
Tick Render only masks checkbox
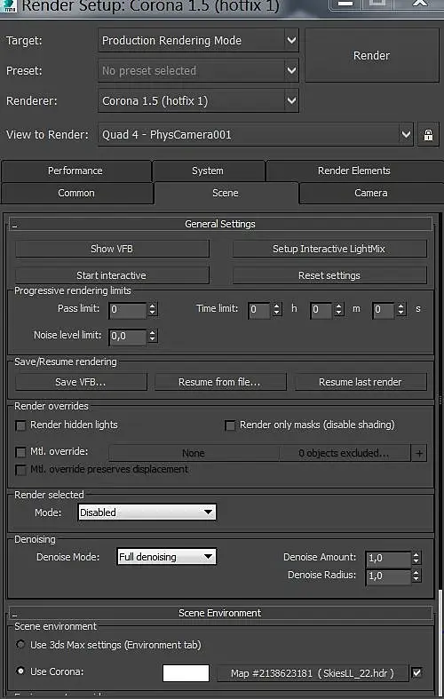click(230, 425)
